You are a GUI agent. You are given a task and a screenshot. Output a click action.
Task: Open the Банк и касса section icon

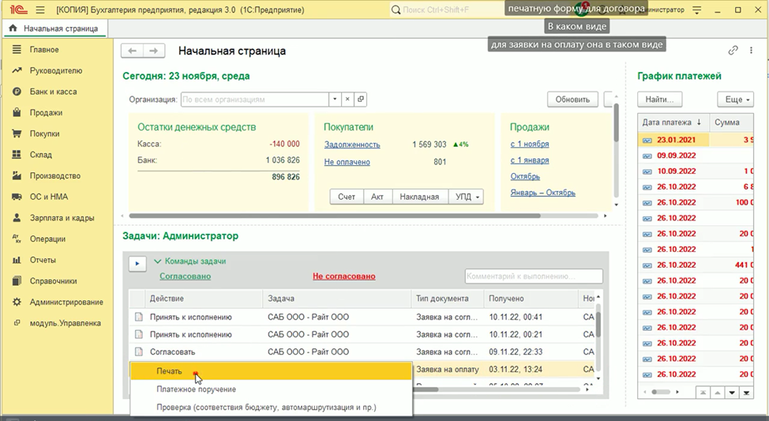tap(17, 92)
